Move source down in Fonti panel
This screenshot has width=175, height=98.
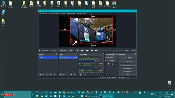click(74, 74)
